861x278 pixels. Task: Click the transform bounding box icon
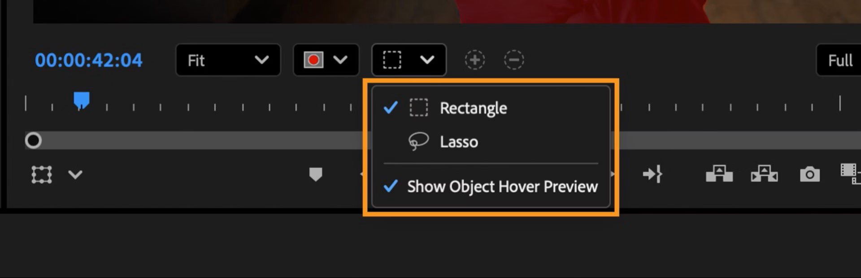tap(42, 175)
